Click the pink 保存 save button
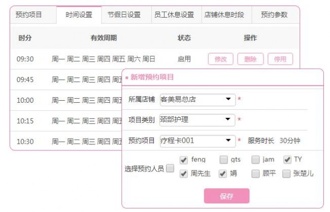 tap(226, 196)
